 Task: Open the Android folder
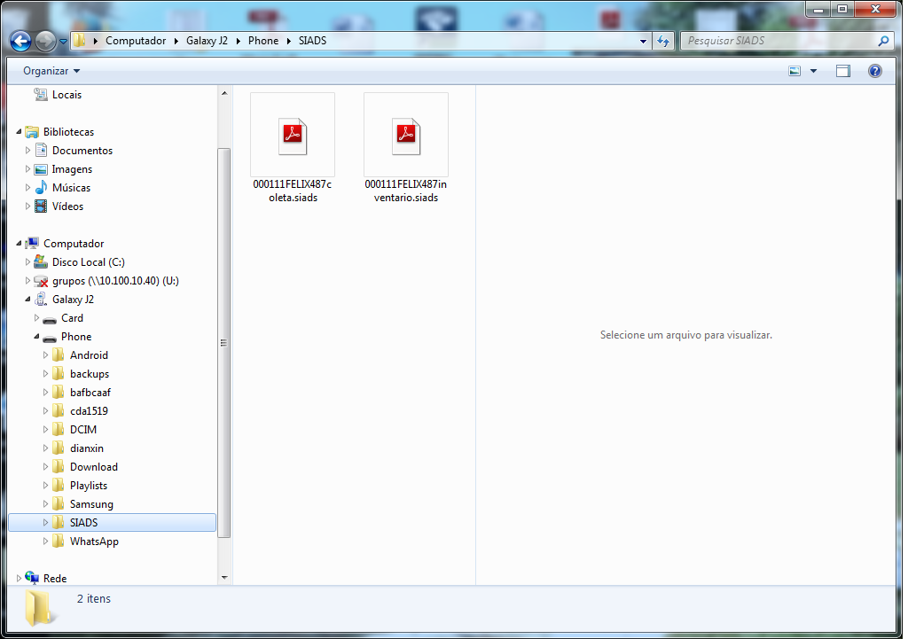pos(89,355)
